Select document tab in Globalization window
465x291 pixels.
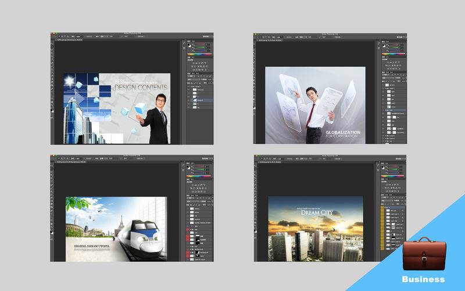tap(270, 40)
